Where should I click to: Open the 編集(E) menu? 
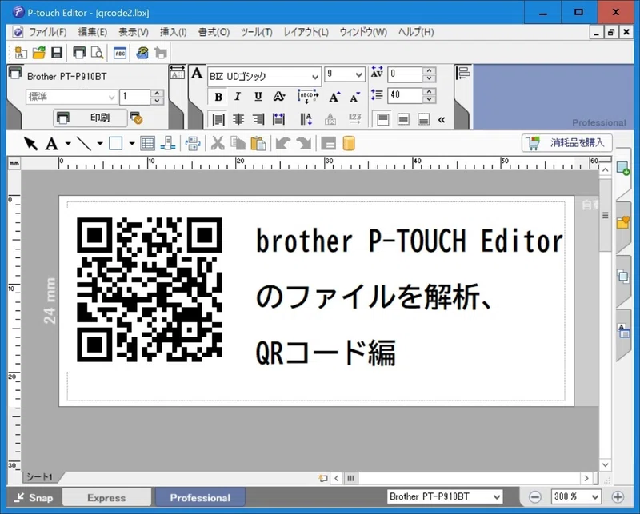(x=93, y=32)
